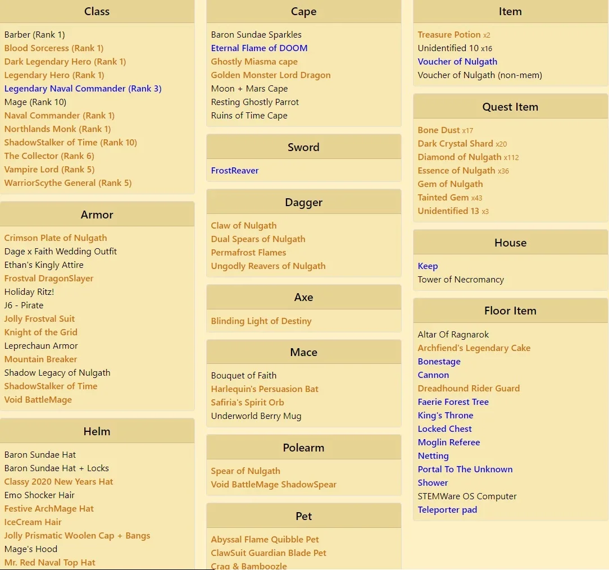Click Dual Spears of Nulgath link

(x=258, y=239)
